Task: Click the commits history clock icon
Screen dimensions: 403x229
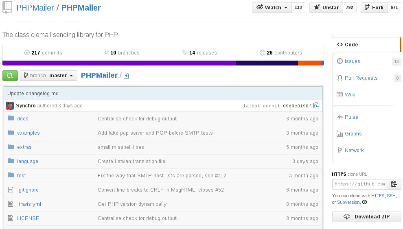Action: point(27,52)
